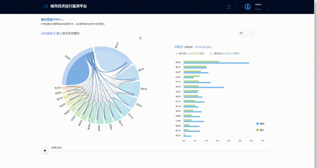Click the 内部投资 value 87,954,881万元
The height and width of the screenshot is (168, 317).
click(203, 47)
